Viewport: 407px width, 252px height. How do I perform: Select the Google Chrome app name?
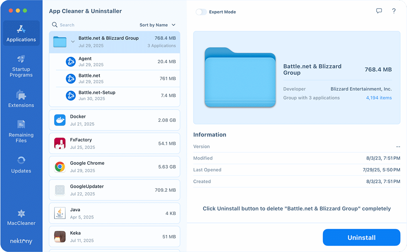click(87, 163)
